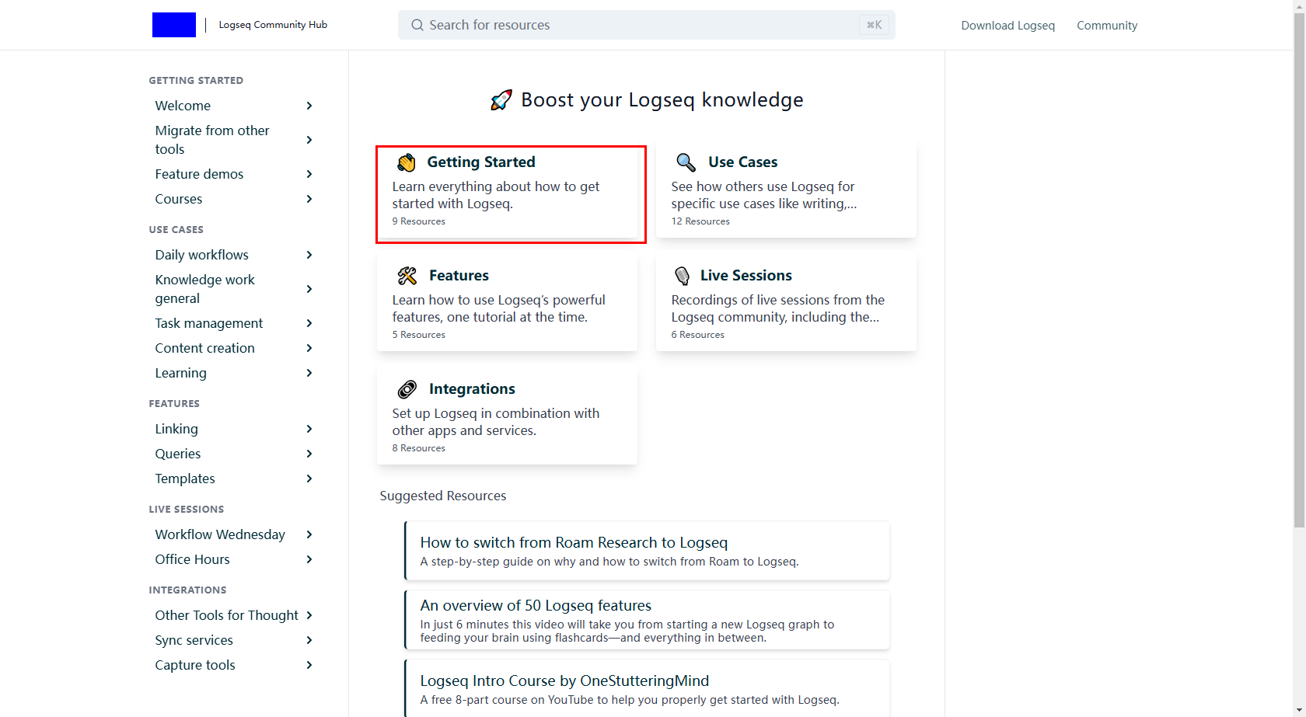Screen dimensions: 1306x717
Task: Open How to switch from Roam article
Action: click(574, 542)
